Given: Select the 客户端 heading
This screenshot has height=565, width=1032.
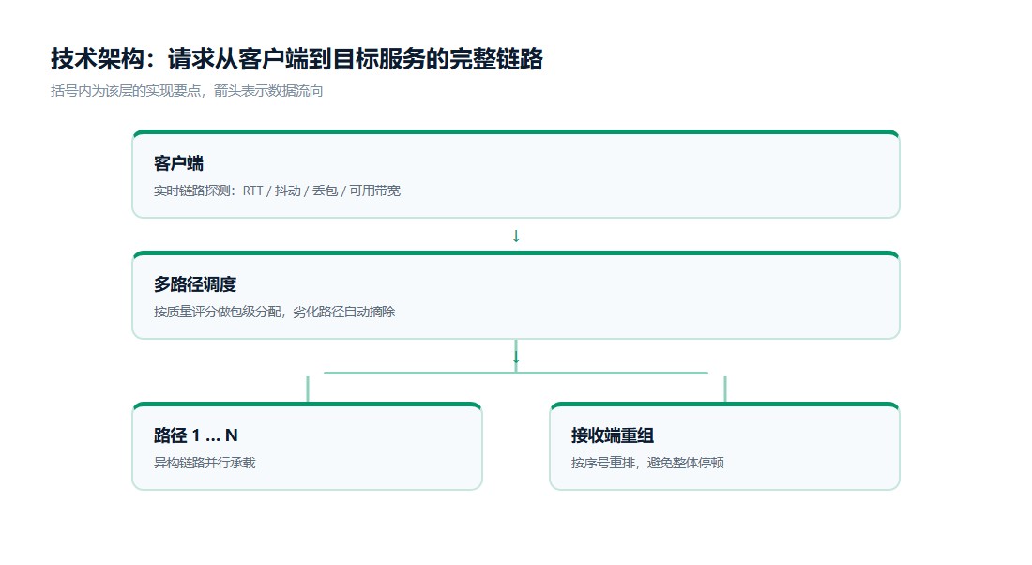Looking at the screenshot, I should pyautogui.click(x=178, y=163).
